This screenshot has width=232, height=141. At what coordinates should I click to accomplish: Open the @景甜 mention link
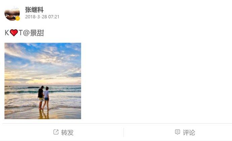pos(34,33)
